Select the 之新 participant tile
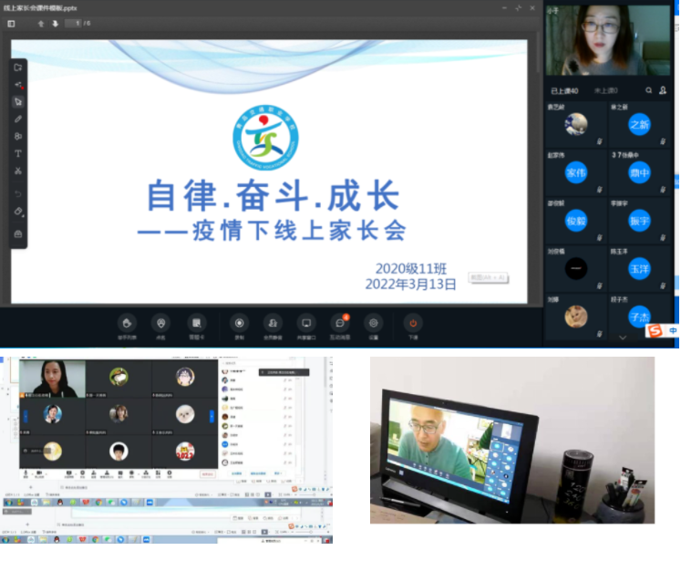Viewport: 681px width, 561px height. point(639,125)
